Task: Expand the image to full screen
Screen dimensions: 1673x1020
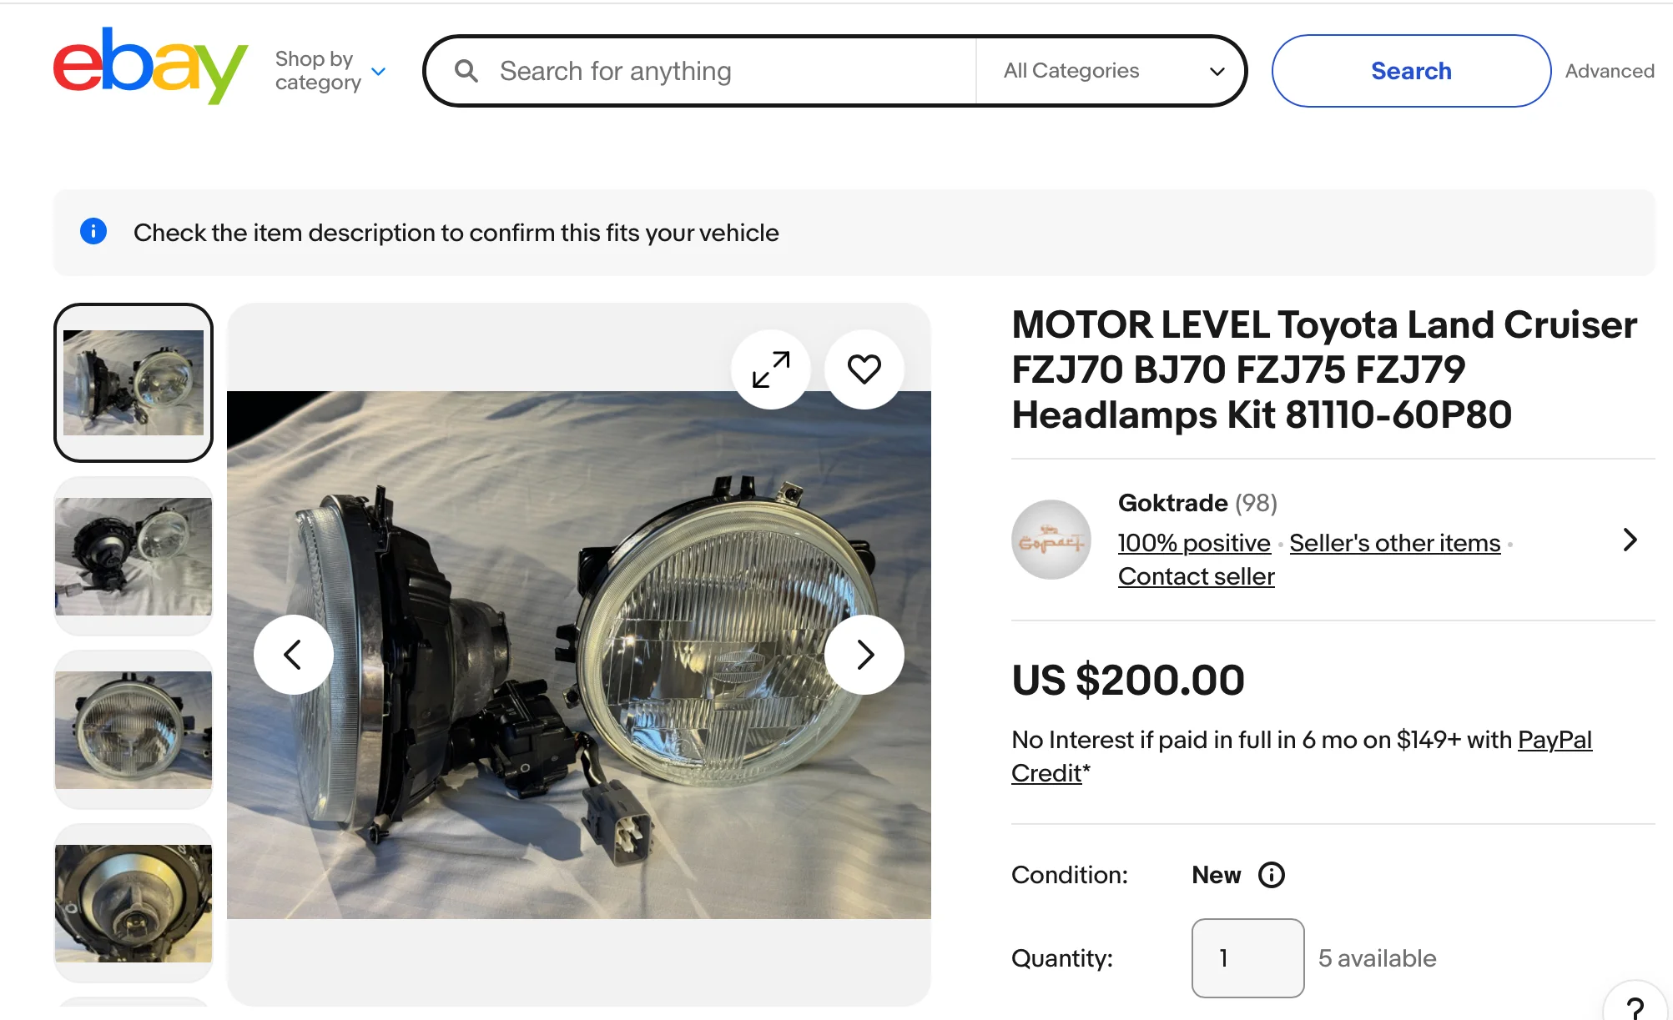Action: click(770, 369)
